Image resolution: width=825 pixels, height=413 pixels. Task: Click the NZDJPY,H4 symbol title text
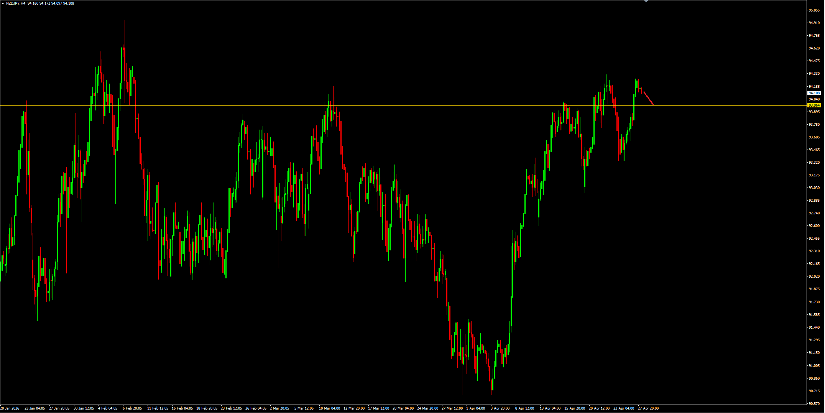tap(16, 3)
